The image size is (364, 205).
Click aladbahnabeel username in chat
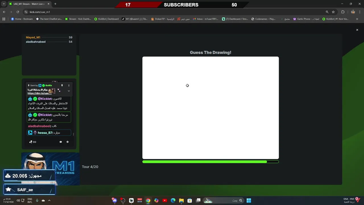(39, 126)
